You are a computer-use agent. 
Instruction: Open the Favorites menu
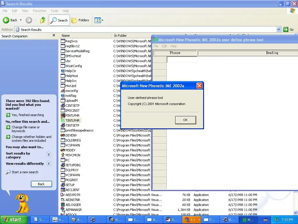click(39, 11)
